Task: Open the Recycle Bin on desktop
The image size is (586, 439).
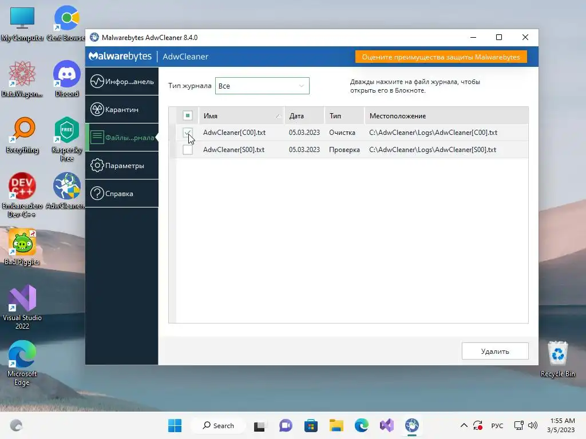Action: pos(557,359)
